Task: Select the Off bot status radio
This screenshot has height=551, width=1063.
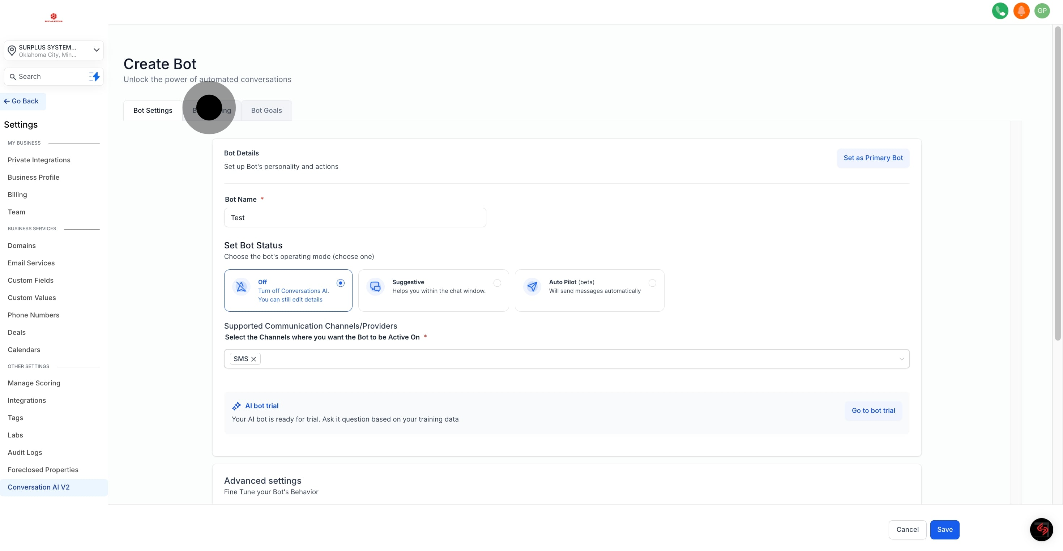Action: (x=341, y=283)
